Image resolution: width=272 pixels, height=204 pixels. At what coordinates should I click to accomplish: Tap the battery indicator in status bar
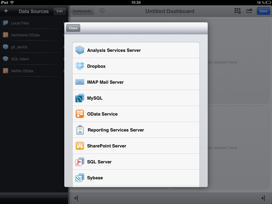click(268, 2)
